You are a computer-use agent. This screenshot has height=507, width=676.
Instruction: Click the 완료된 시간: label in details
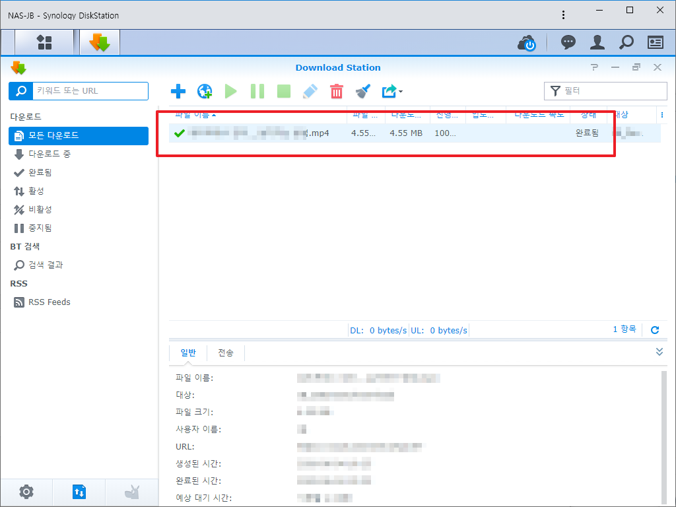tap(198, 481)
